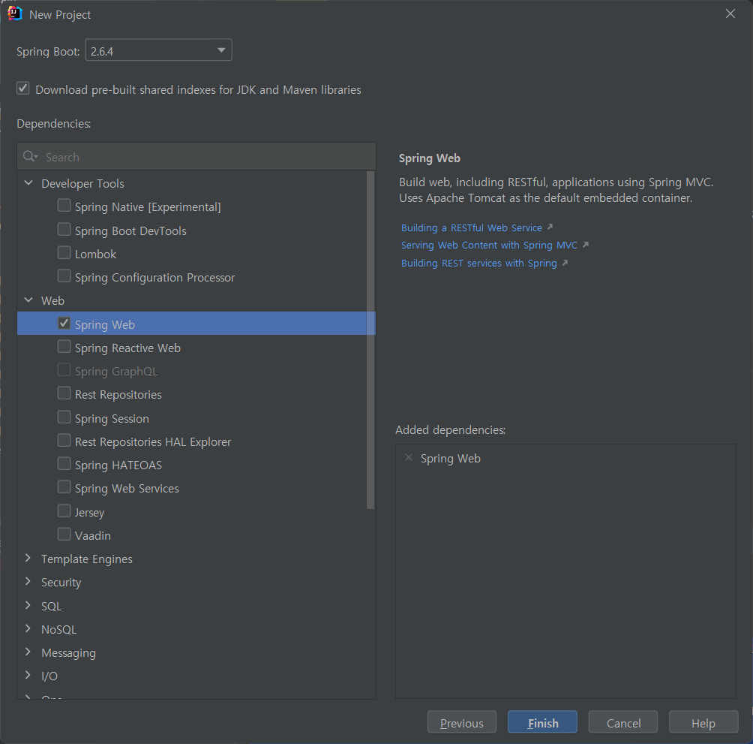Enable the Lombok dependency
753x744 pixels.
pyautogui.click(x=64, y=252)
